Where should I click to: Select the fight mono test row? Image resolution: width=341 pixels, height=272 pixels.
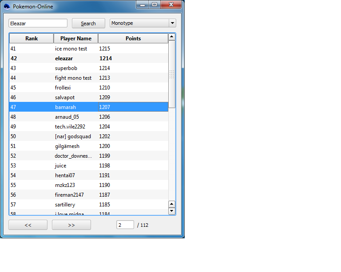[x=89, y=78]
